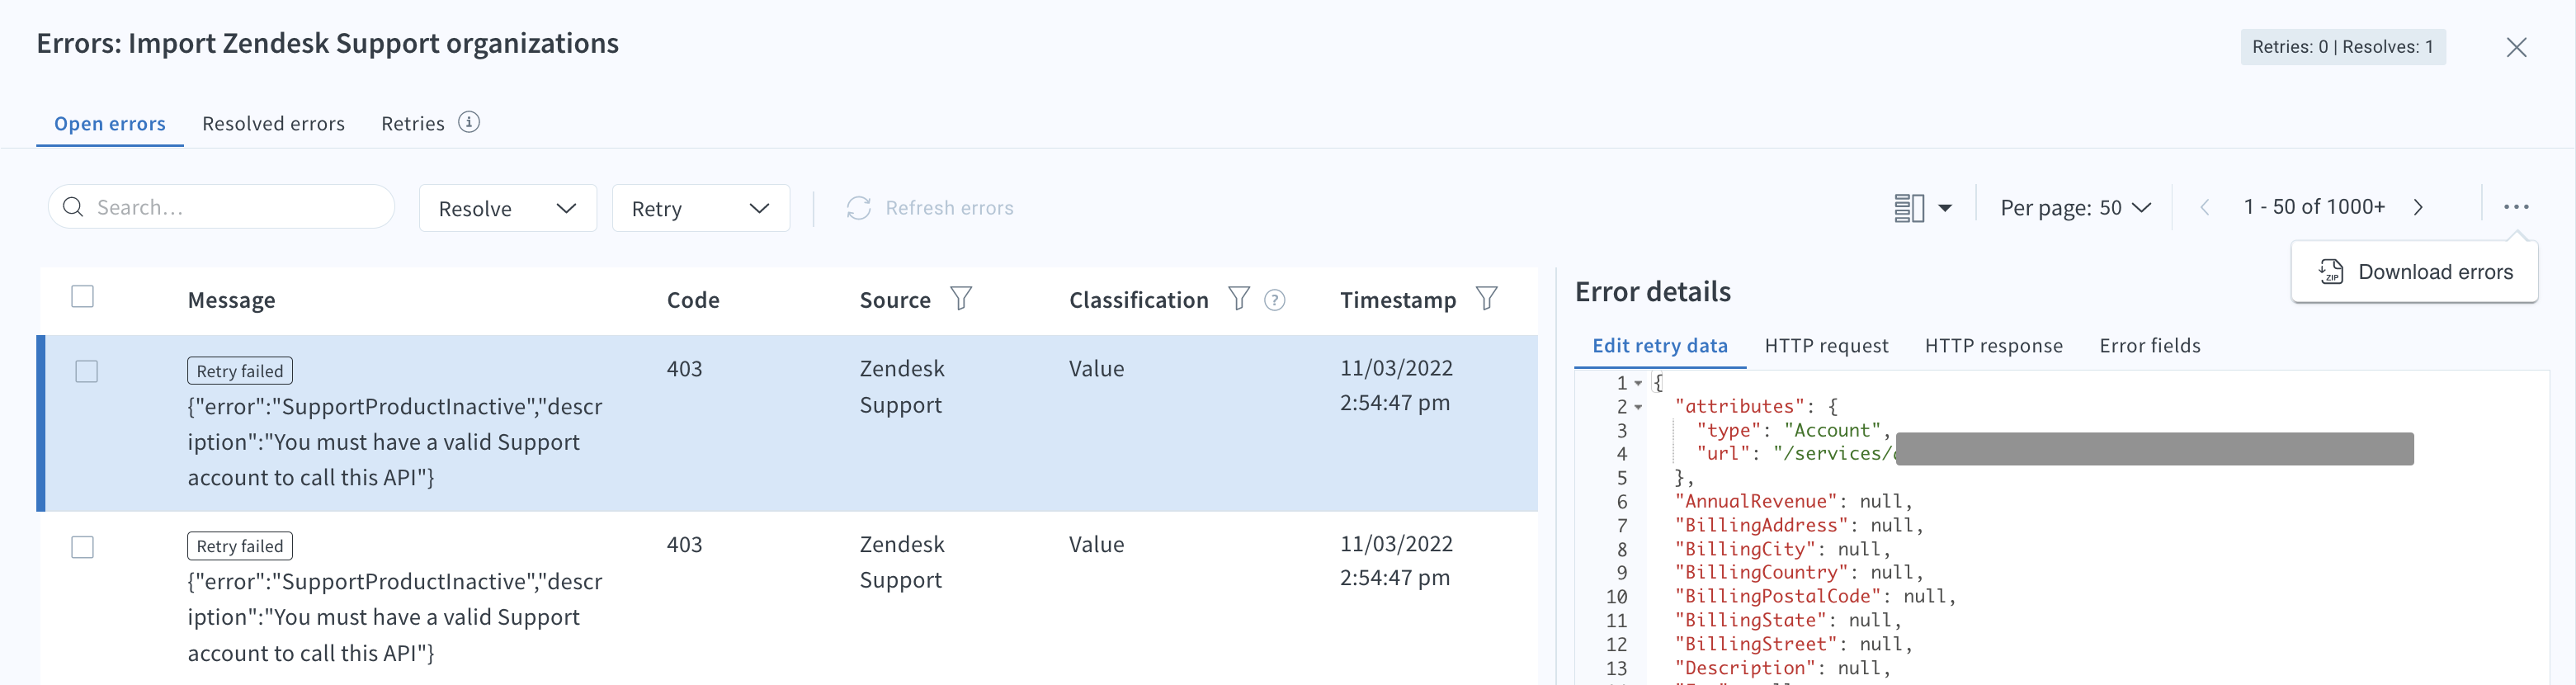Click the "BillingStreet": null line in editor
2576x685 pixels.
coord(1793,644)
